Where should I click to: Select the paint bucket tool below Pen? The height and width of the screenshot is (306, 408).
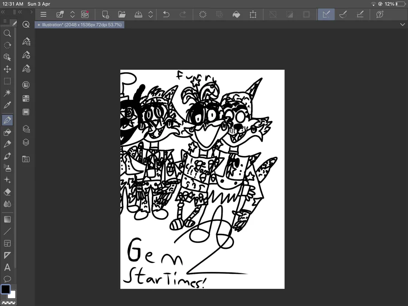point(7,132)
